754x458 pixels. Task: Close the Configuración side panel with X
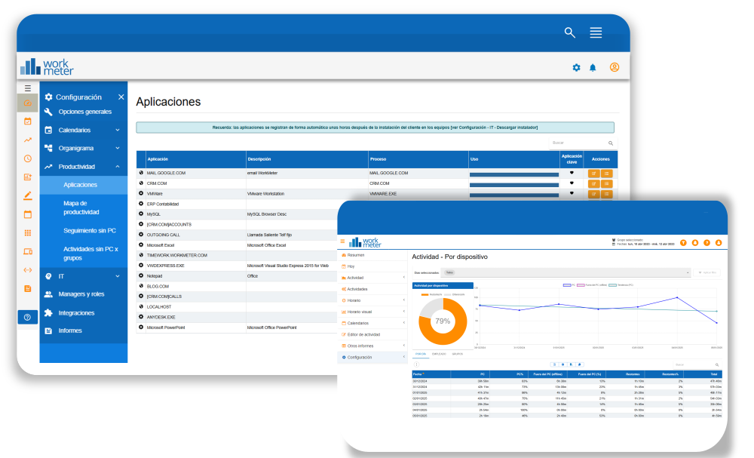click(121, 97)
